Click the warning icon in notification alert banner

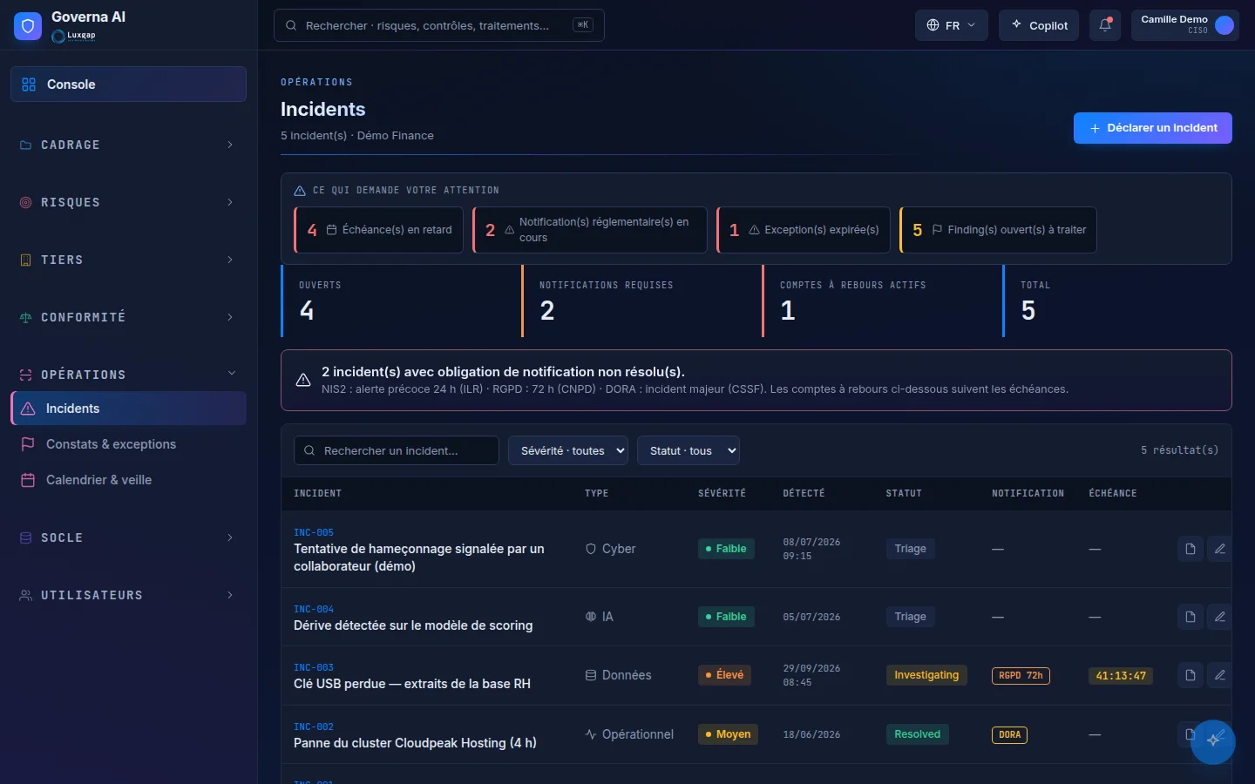[x=303, y=380]
